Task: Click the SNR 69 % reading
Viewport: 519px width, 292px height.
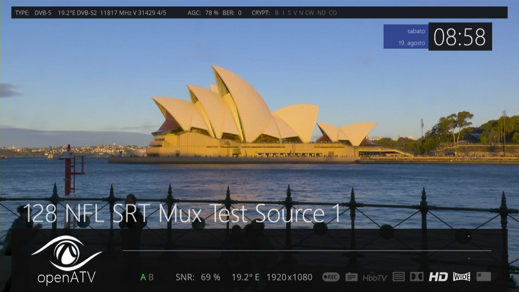Action: [x=198, y=277]
